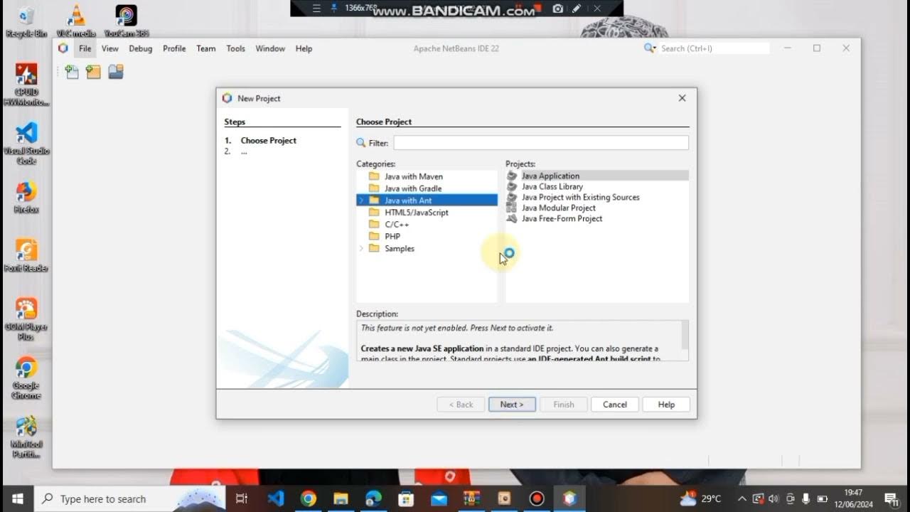Open the Recycle Bin desktop icon
The image size is (910, 512).
[x=26, y=21]
